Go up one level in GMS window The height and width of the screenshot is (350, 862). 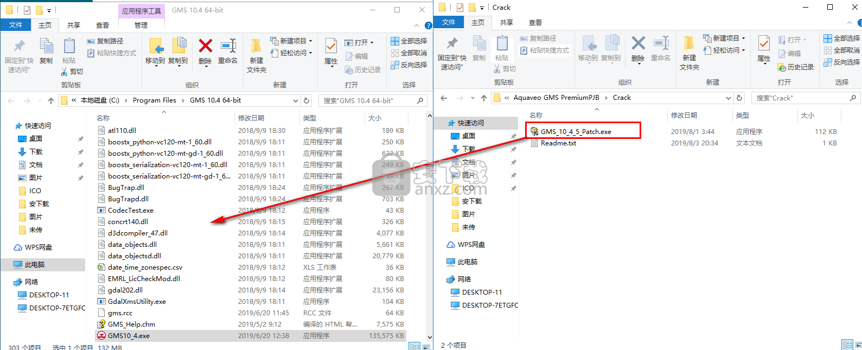pyautogui.click(x=50, y=101)
